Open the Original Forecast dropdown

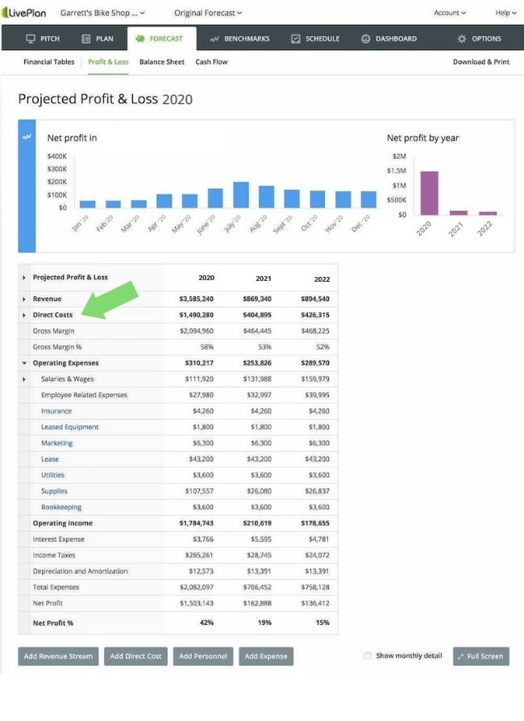coord(208,13)
